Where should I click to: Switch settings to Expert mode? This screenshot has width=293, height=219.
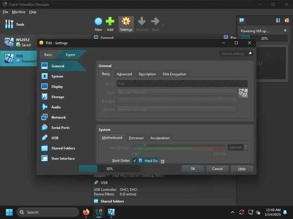tap(70, 54)
